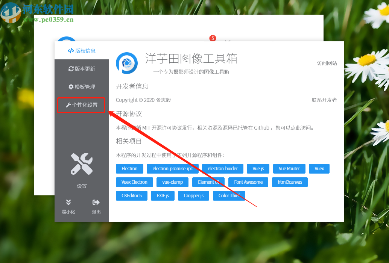This screenshot has height=263, width=389.
Task: Select the Color Thief tag
Action: coord(229,195)
